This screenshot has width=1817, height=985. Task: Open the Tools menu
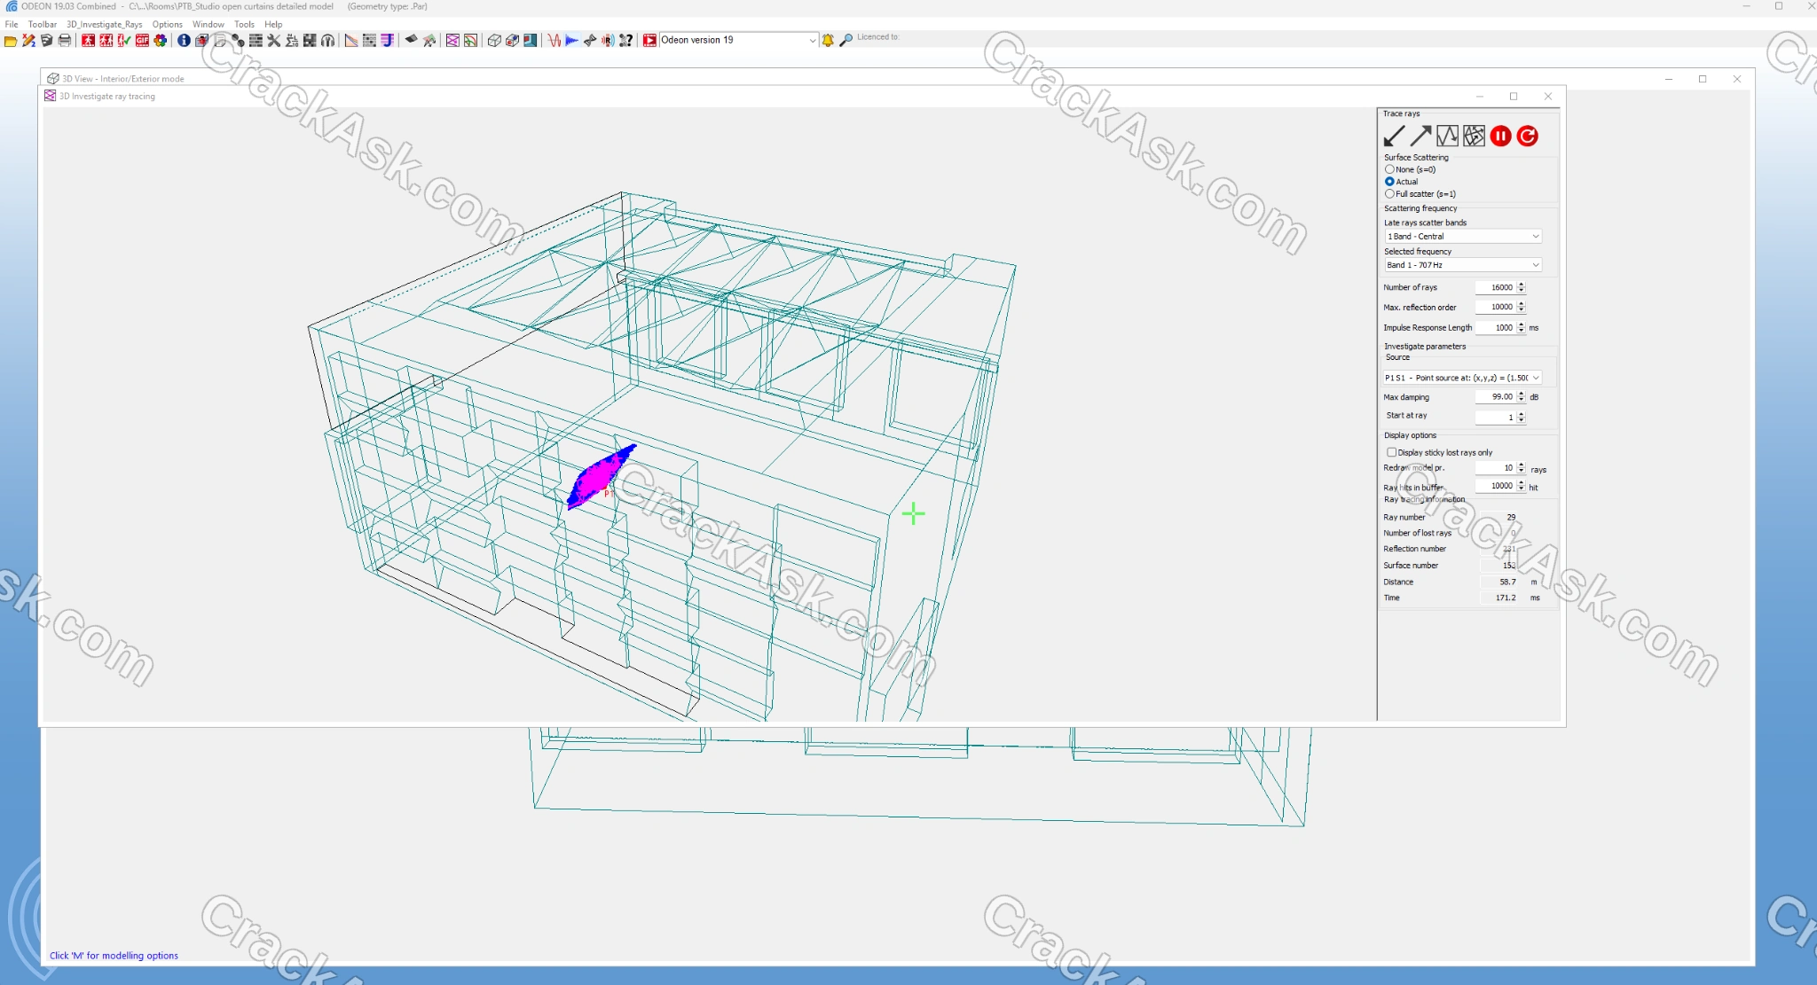[244, 24]
